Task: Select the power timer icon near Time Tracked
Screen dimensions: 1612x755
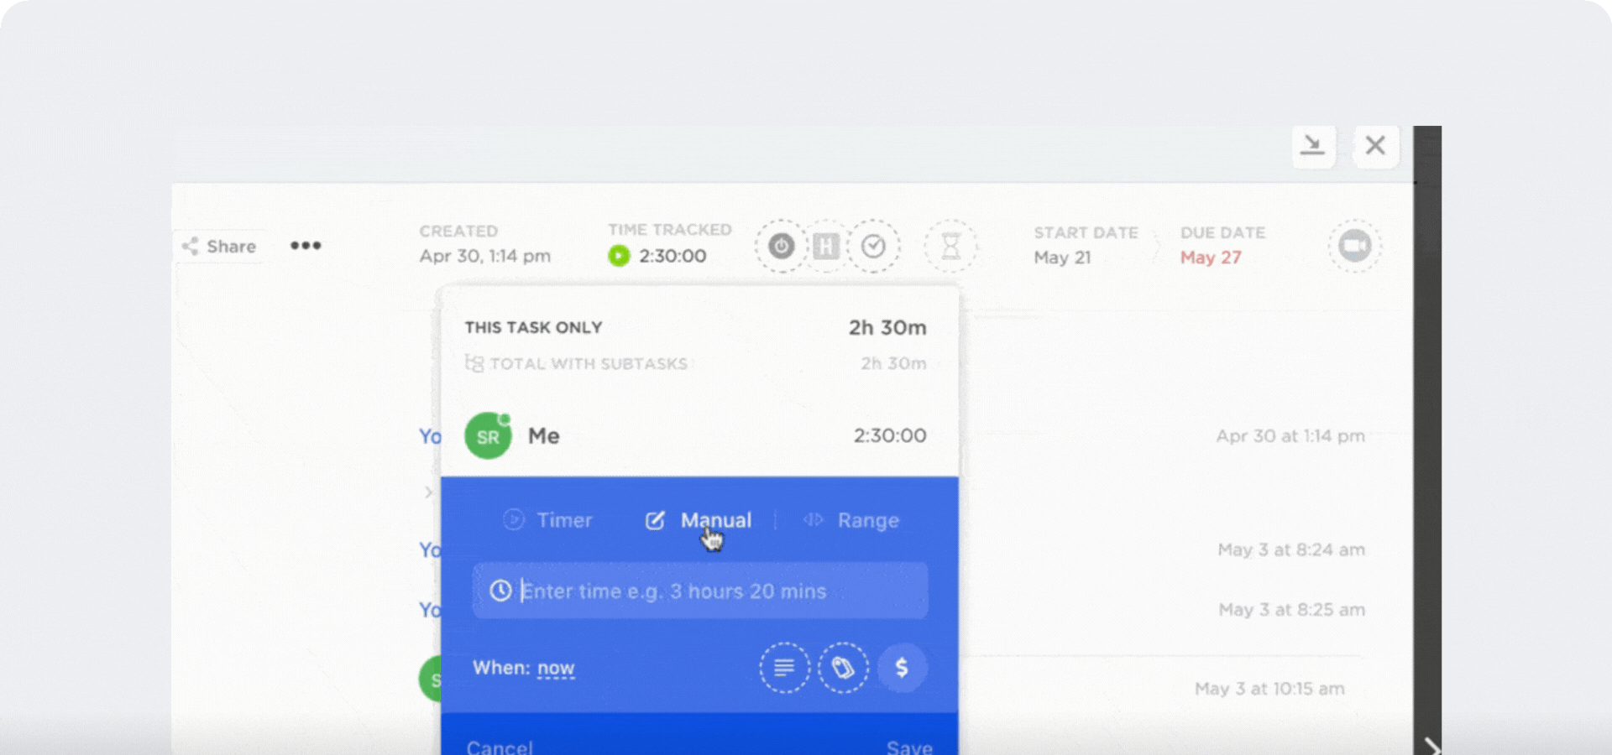Action: click(781, 245)
